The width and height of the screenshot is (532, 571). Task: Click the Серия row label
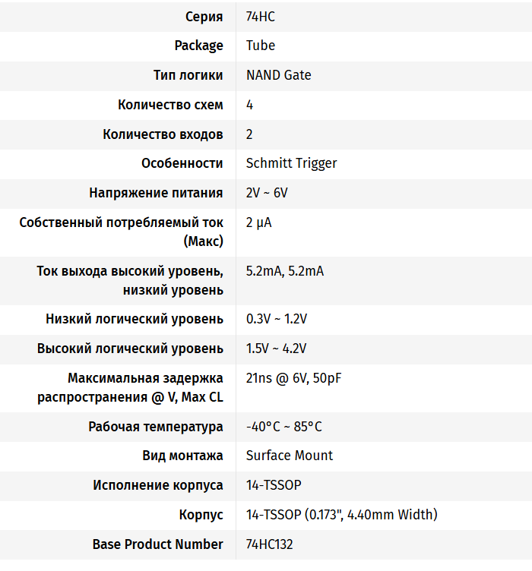204,16
